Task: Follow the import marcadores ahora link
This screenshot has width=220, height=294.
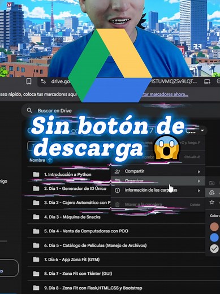Action: 165,94
